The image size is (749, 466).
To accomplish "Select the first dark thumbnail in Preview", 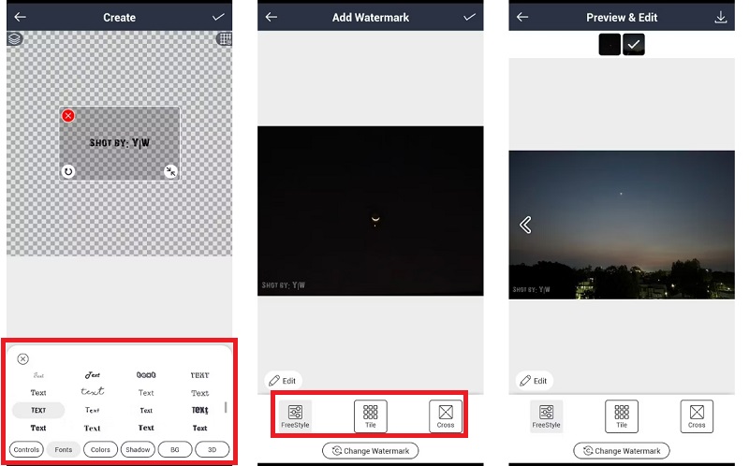I will coord(609,44).
